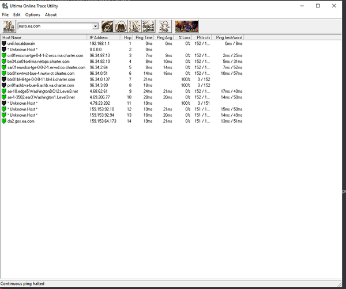Click IP address 4.79.23.202
This screenshot has height=289, width=346.
(100, 103)
